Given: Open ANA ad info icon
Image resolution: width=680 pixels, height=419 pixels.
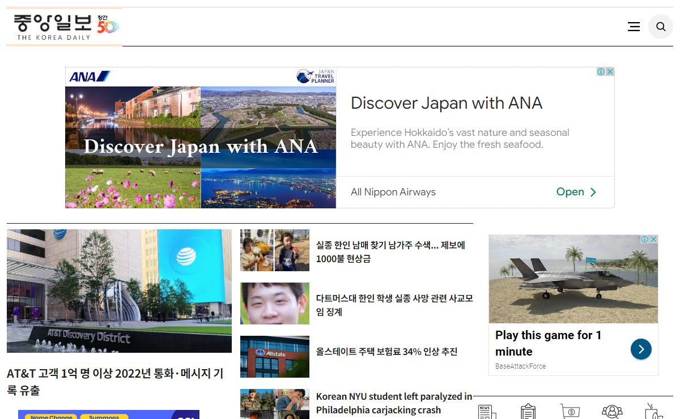Looking at the screenshot, I should (601, 72).
